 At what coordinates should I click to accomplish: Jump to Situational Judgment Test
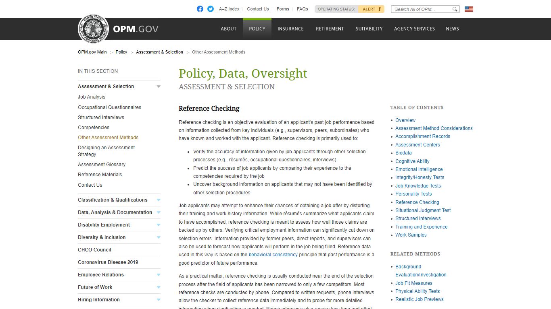pyautogui.click(x=423, y=210)
